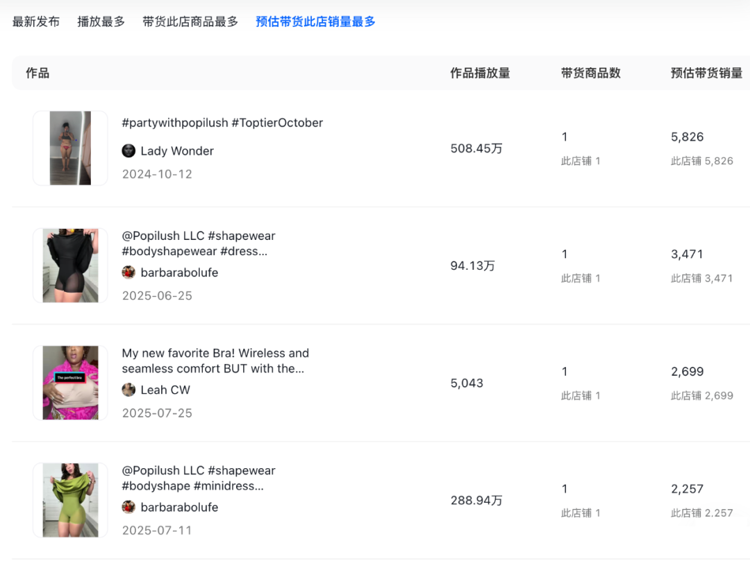
Task: Switch to 带货此店商品最多 tab
Action: pos(190,21)
